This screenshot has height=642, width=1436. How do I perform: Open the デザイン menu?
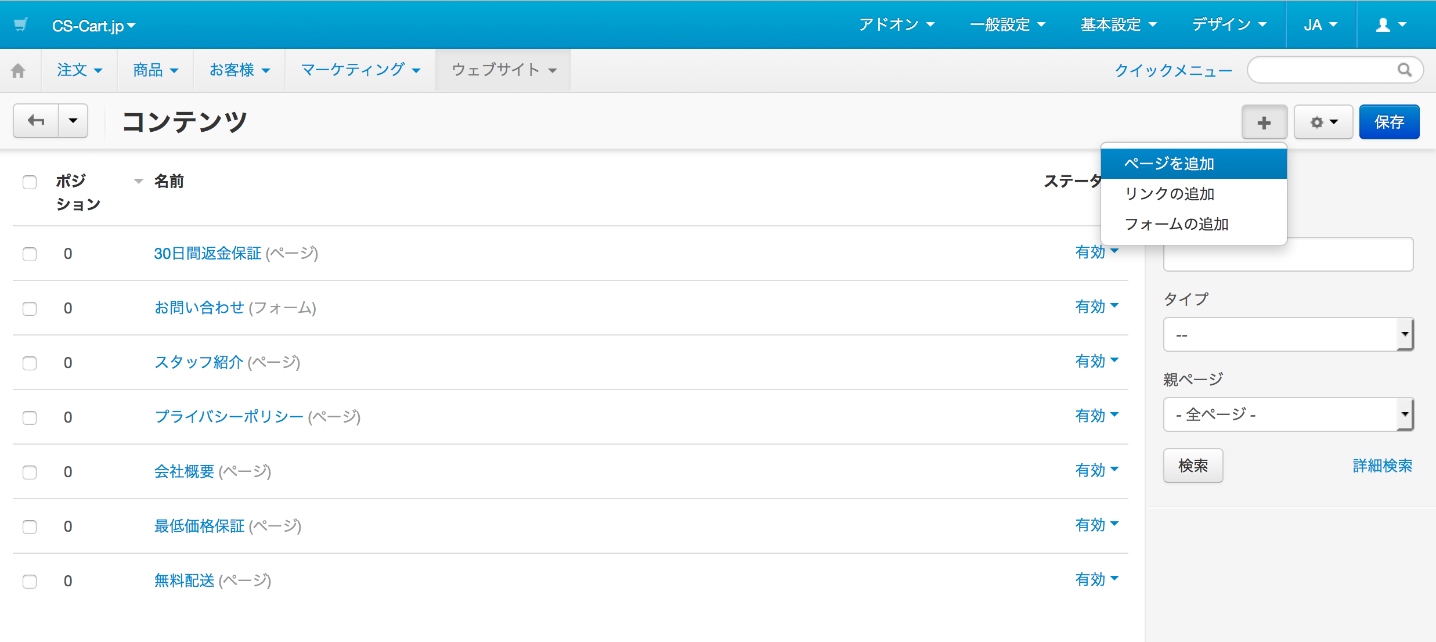1229,24
